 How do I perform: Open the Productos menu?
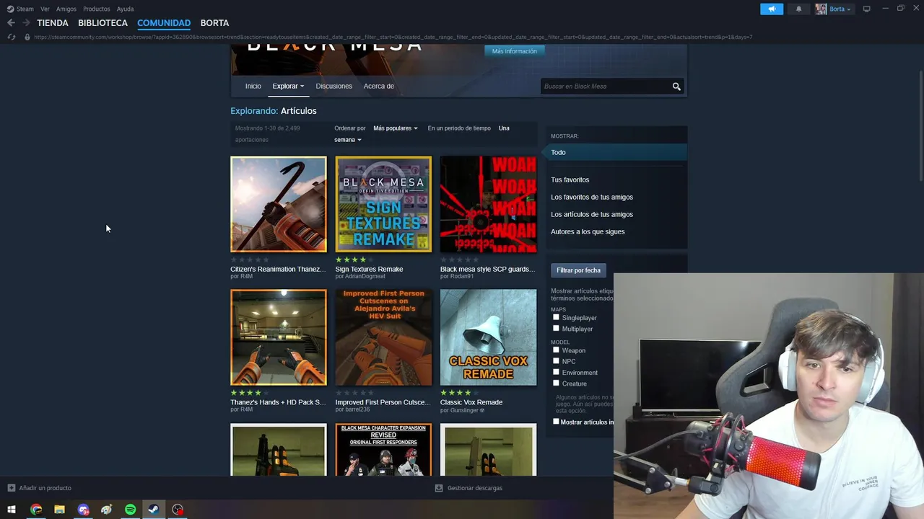[x=97, y=9]
